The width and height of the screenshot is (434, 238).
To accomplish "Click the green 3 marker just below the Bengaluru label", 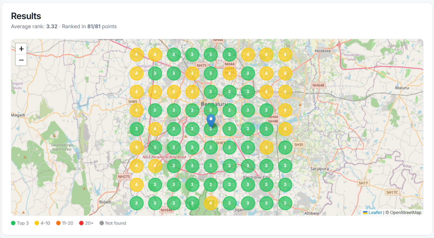I will (x=211, y=110).
